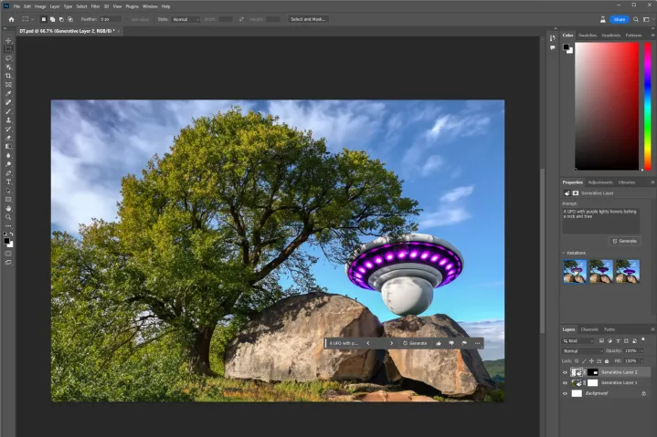Image resolution: width=657 pixels, height=437 pixels.
Task: Open more options in contextual taskbar
Action: tap(477, 343)
